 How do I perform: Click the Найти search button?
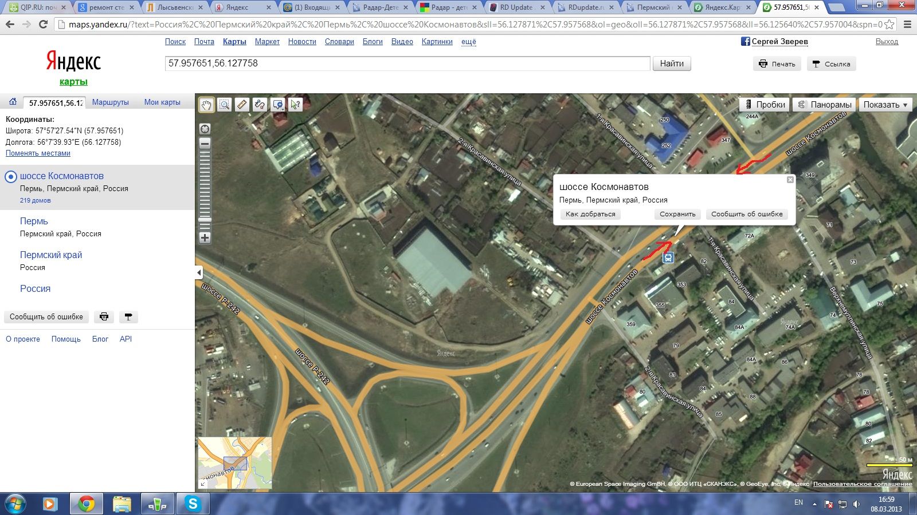click(x=672, y=64)
